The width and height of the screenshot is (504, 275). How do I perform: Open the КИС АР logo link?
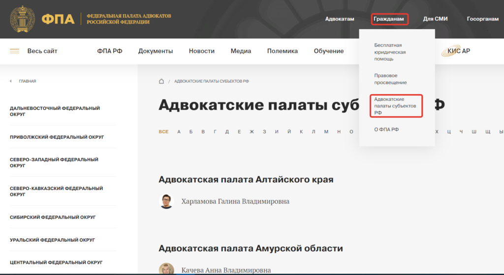(455, 51)
